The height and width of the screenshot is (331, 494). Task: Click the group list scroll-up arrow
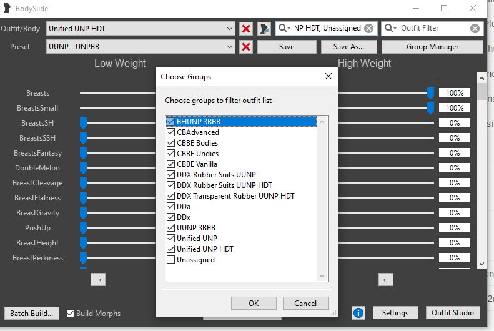[322, 122]
